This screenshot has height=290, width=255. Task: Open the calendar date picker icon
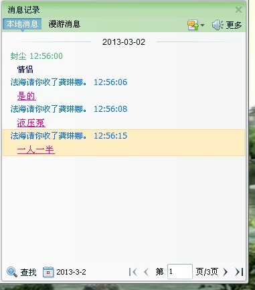[x=48, y=272]
